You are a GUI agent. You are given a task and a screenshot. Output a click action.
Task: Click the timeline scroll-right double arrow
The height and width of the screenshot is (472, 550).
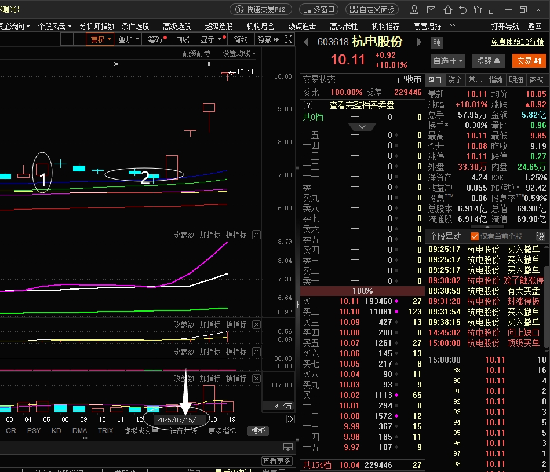pos(290,419)
